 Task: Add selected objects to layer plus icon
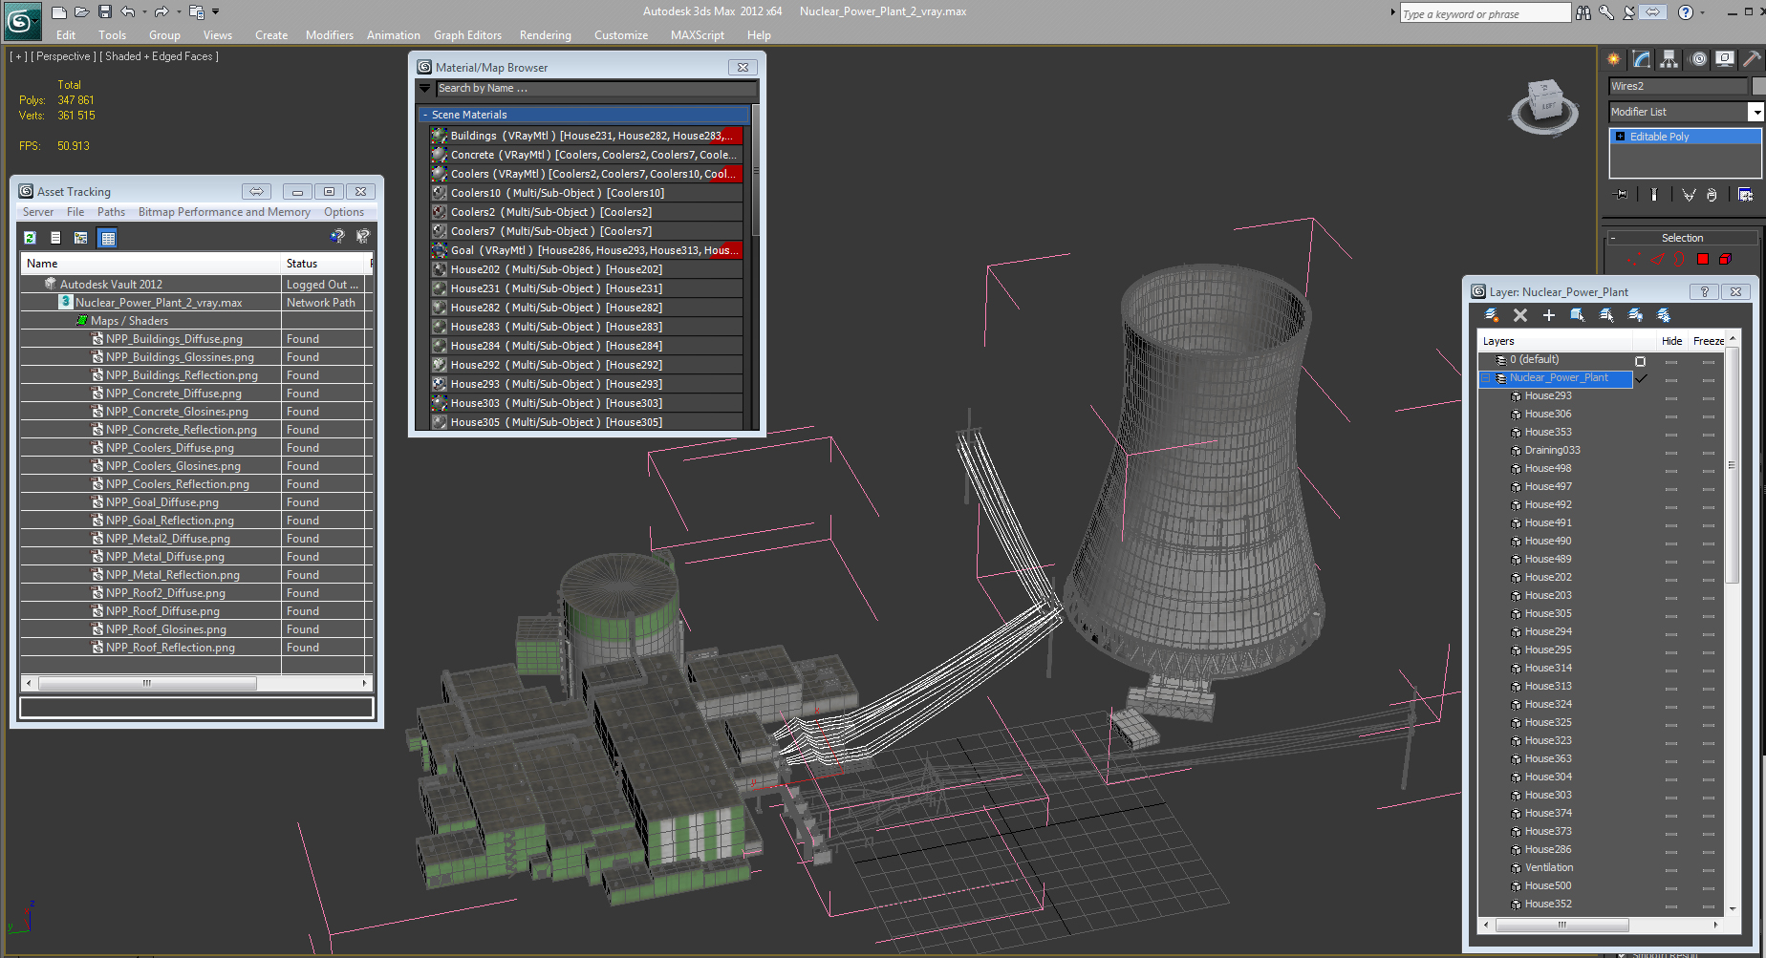(x=1549, y=315)
